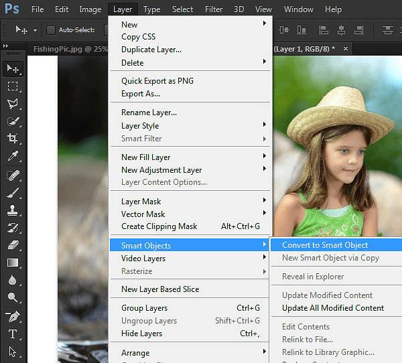402x363 pixels.
Task: Pick the Polygonal Lasso tool
Action: click(13, 104)
